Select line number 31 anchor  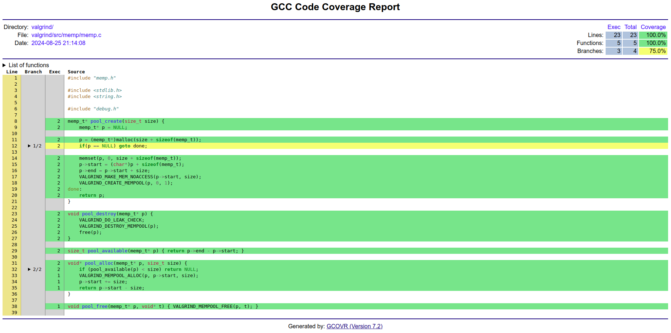coord(15,263)
